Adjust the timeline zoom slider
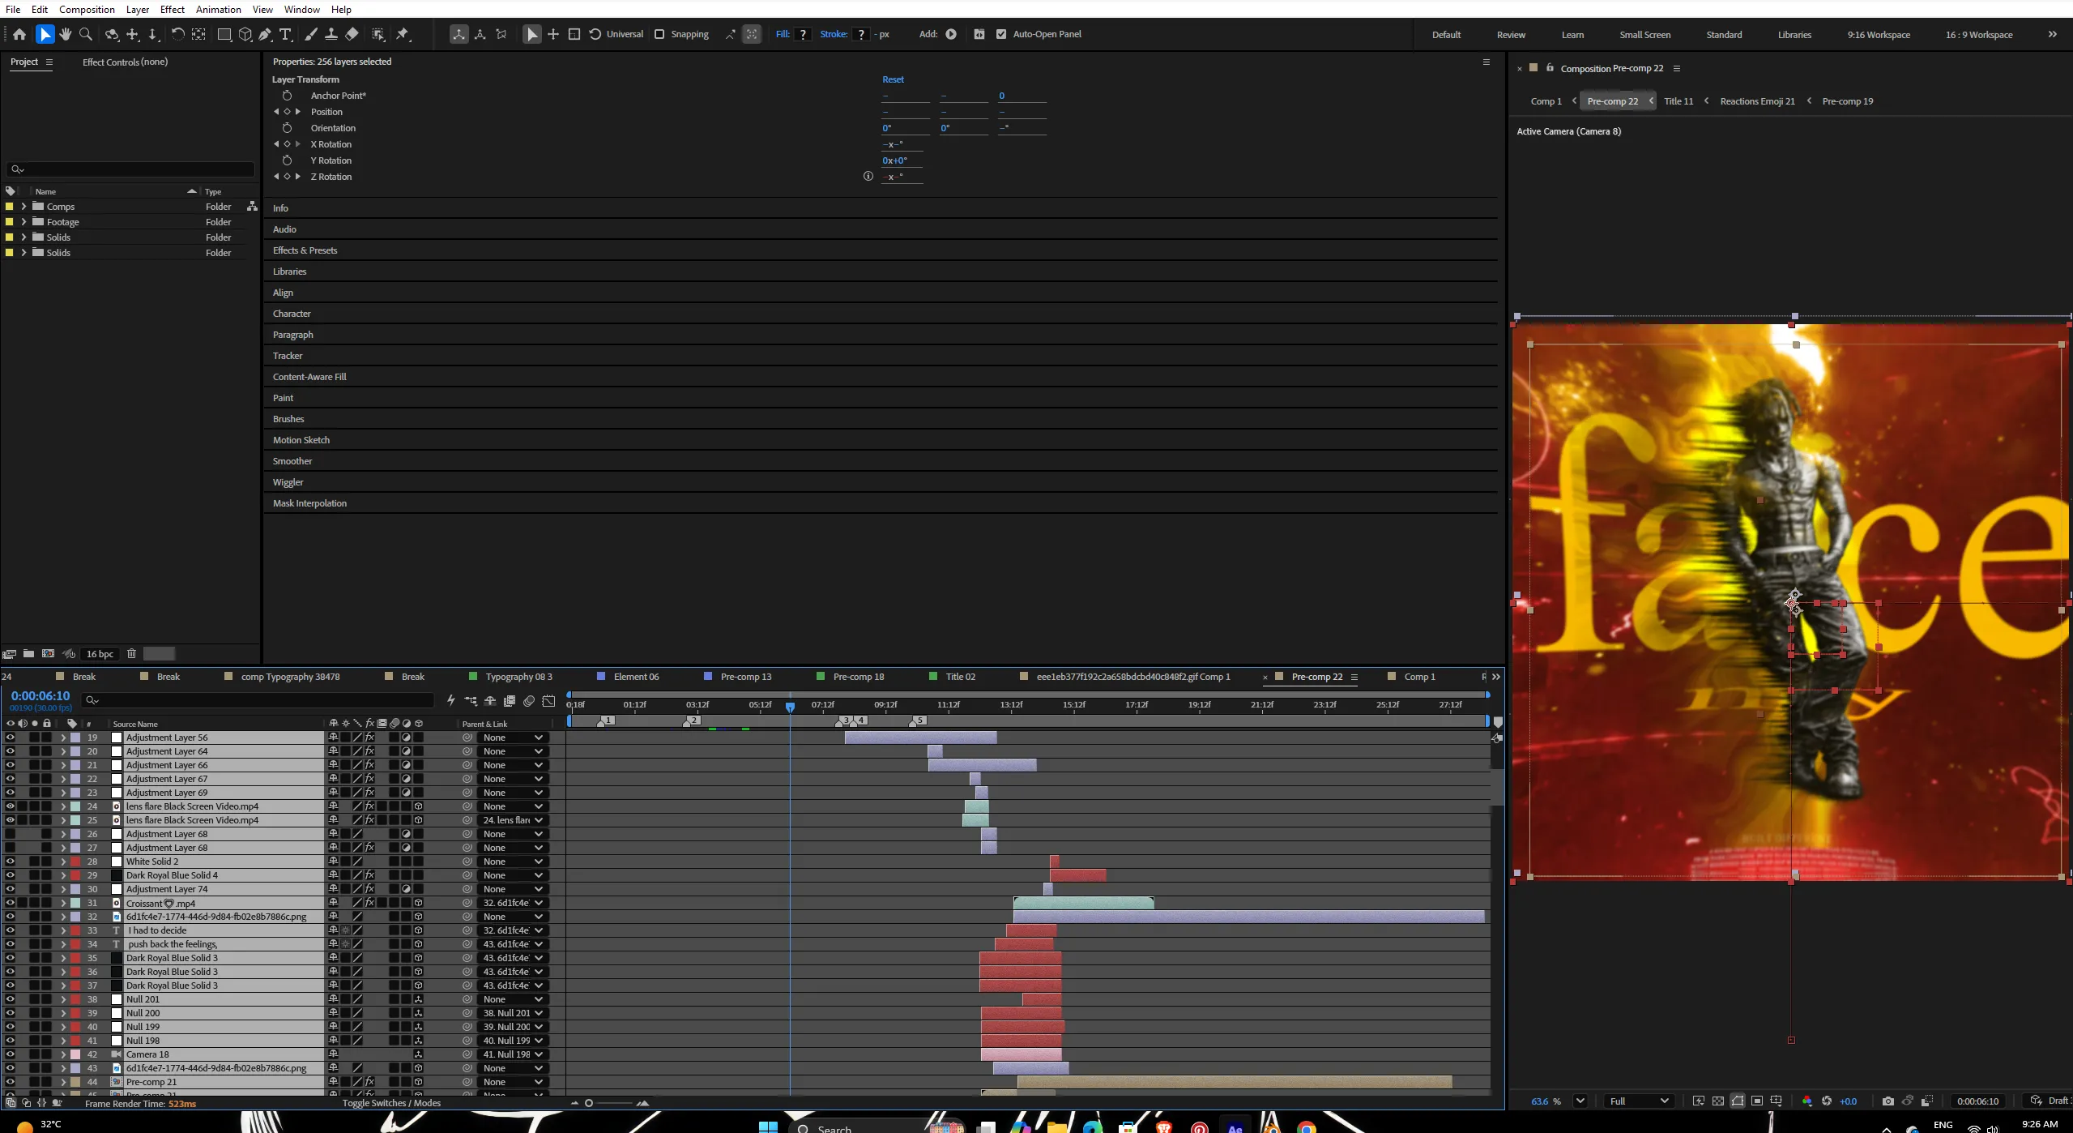 coord(608,1103)
